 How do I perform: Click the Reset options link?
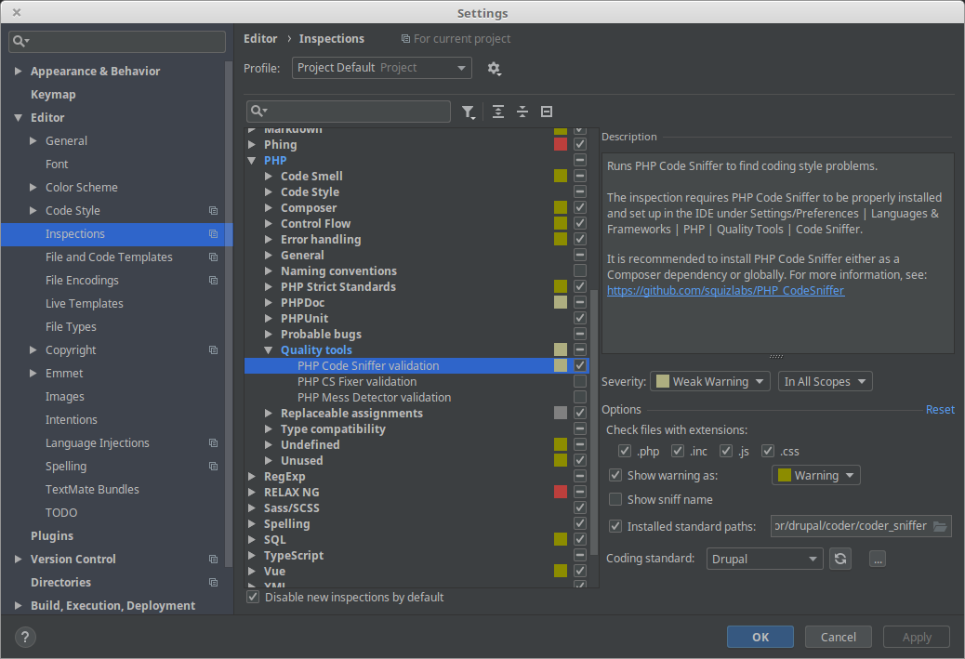point(940,409)
